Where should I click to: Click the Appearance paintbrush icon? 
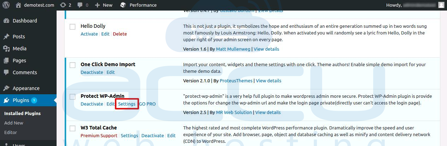6,88
